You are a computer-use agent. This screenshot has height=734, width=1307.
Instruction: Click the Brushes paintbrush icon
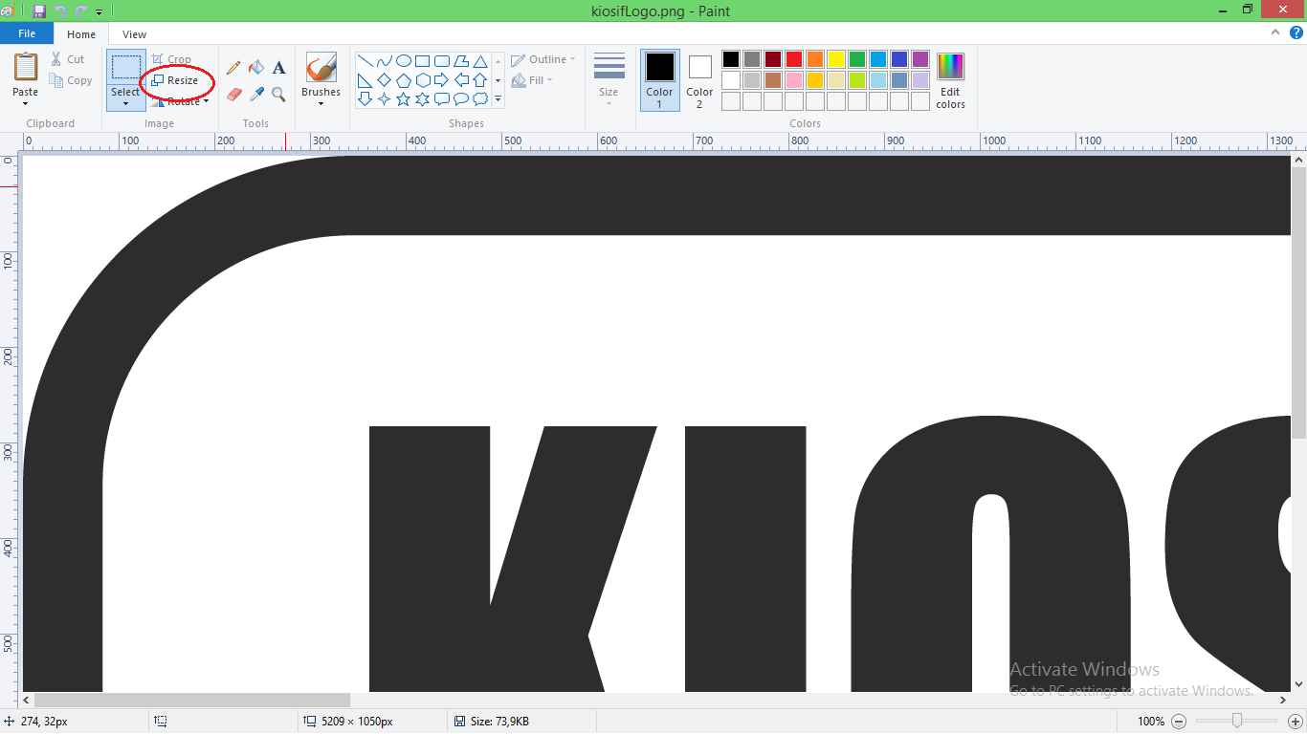click(x=321, y=67)
